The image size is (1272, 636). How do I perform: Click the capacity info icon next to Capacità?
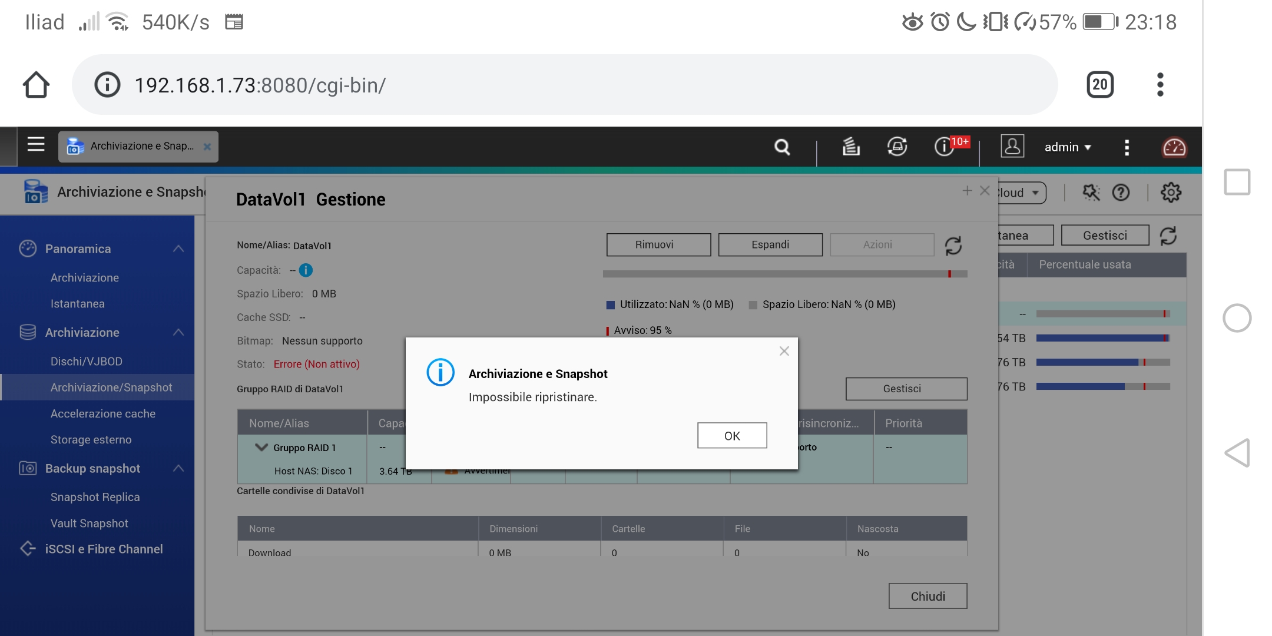(x=306, y=270)
